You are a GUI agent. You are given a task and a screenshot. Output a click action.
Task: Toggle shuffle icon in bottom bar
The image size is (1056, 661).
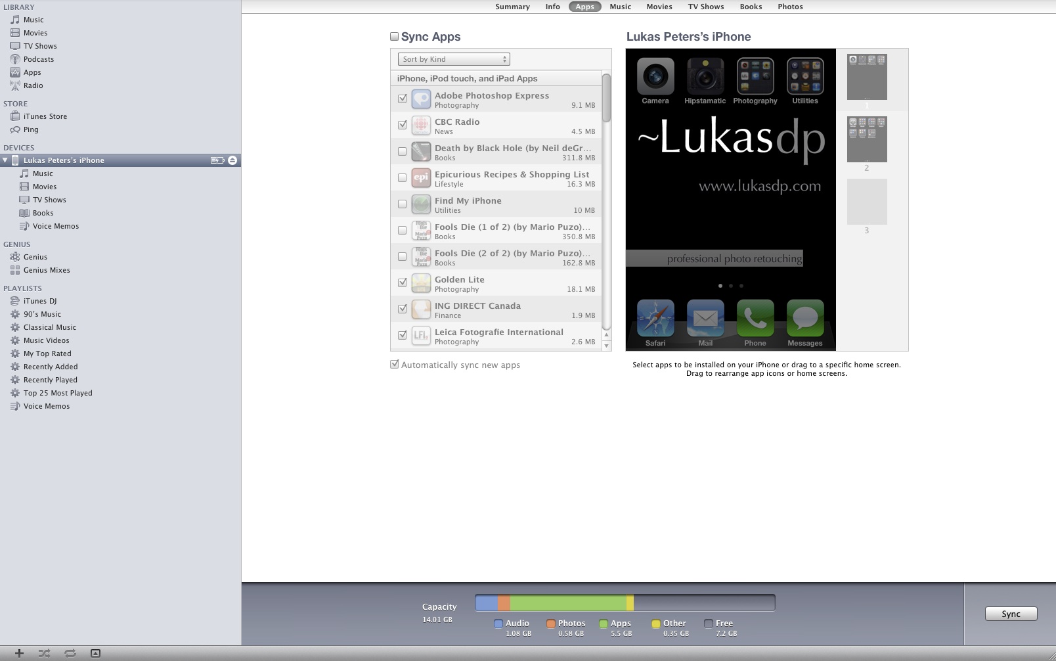(x=44, y=653)
